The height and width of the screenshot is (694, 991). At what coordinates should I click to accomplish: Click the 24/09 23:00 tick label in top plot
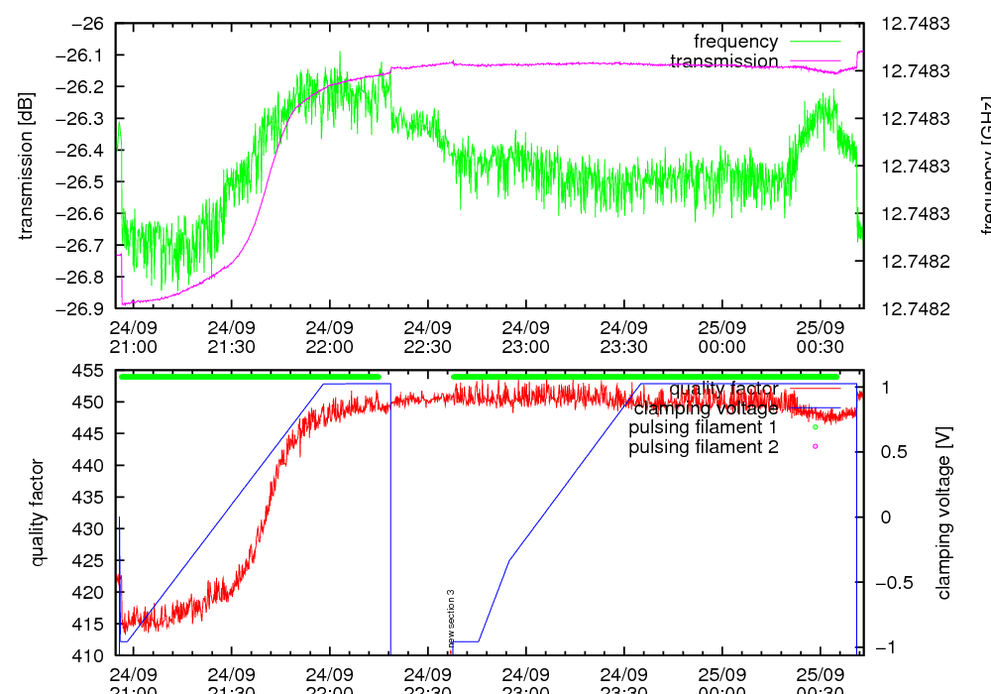[x=525, y=337]
